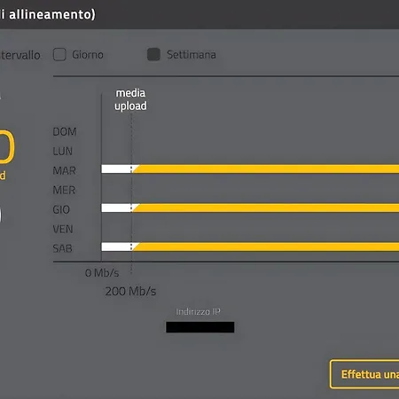The image size is (399, 399).
Task: Enable the Giorno interval checkbox
Action: [59, 55]
